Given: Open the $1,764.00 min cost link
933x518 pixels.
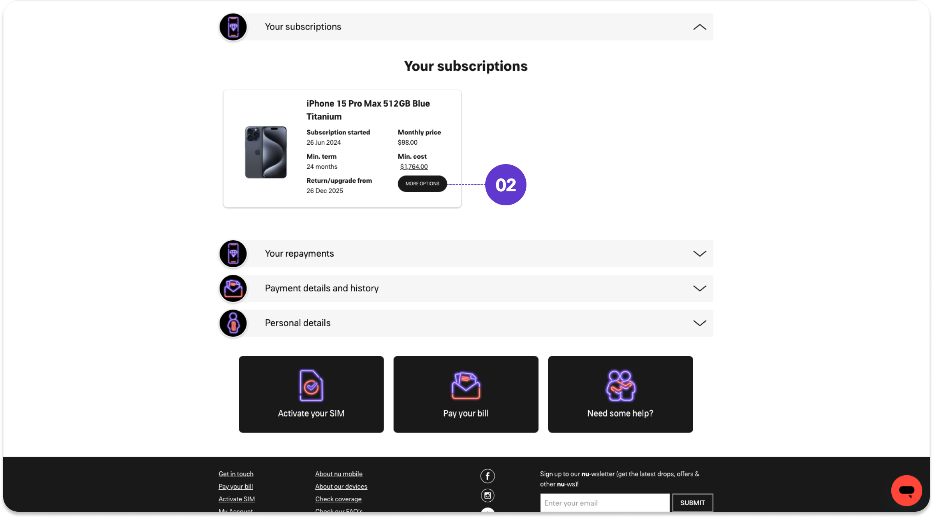Looking at the screenshot, I should pos(414,166).
